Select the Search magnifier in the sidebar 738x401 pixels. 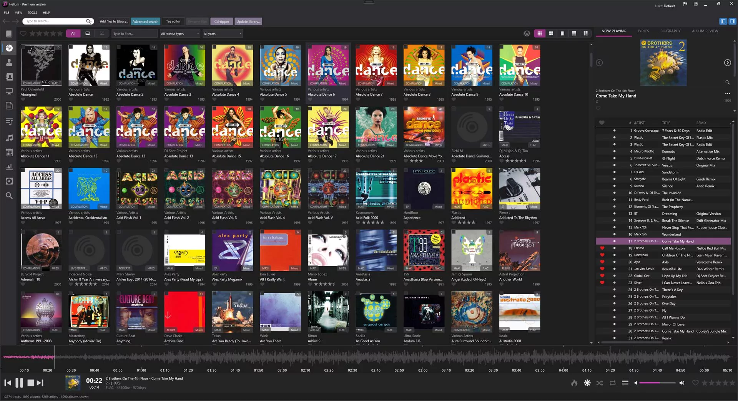click(x=9, y=196)
